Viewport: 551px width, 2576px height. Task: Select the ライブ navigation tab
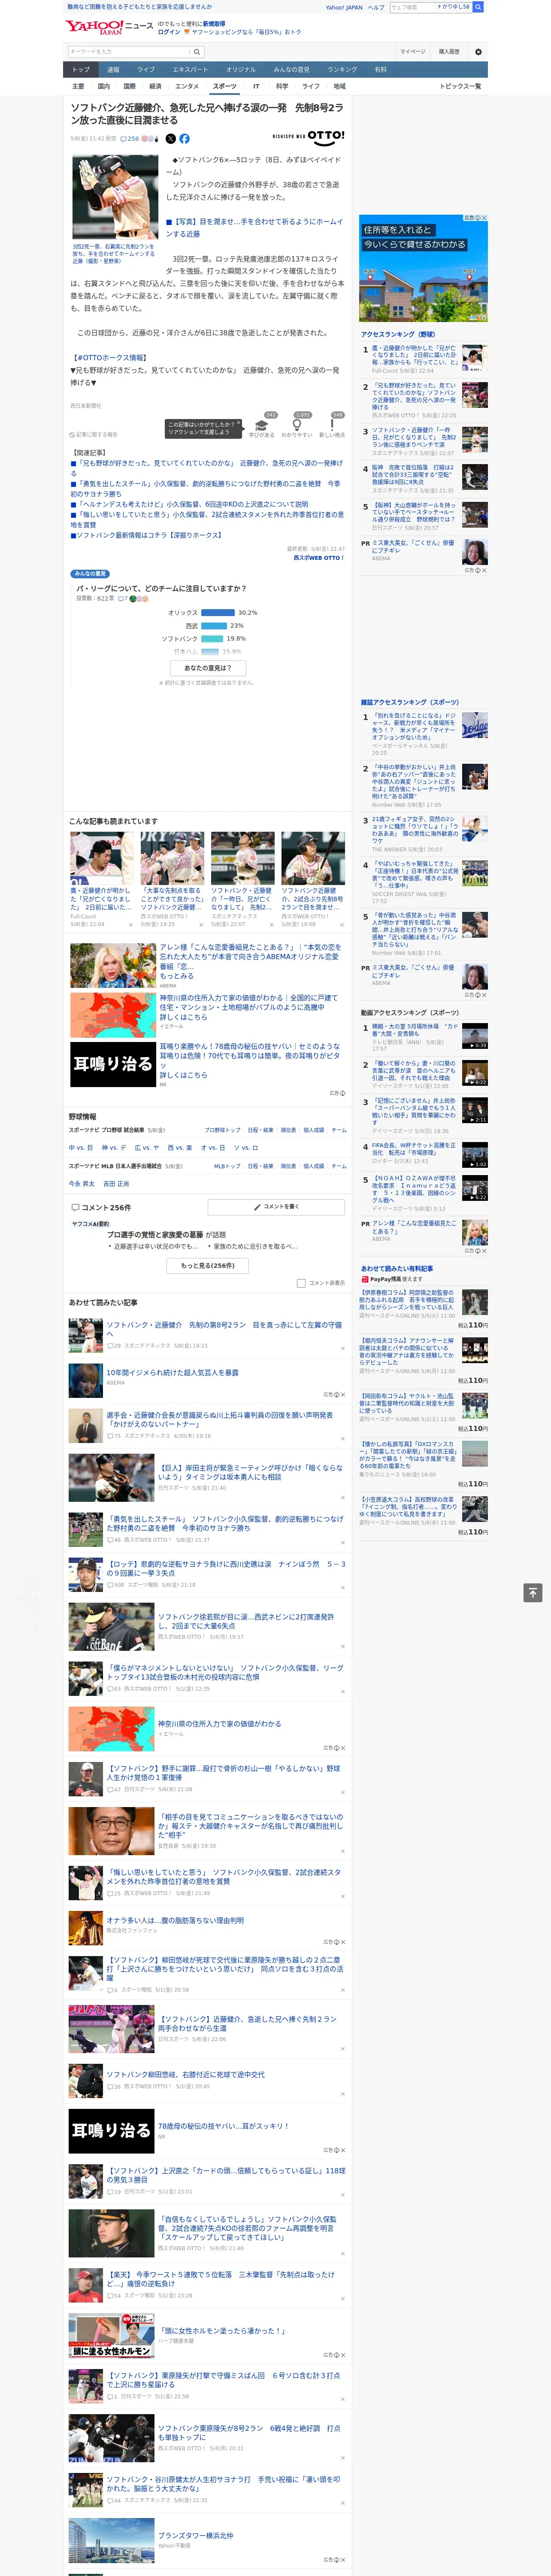pos(146,70)
